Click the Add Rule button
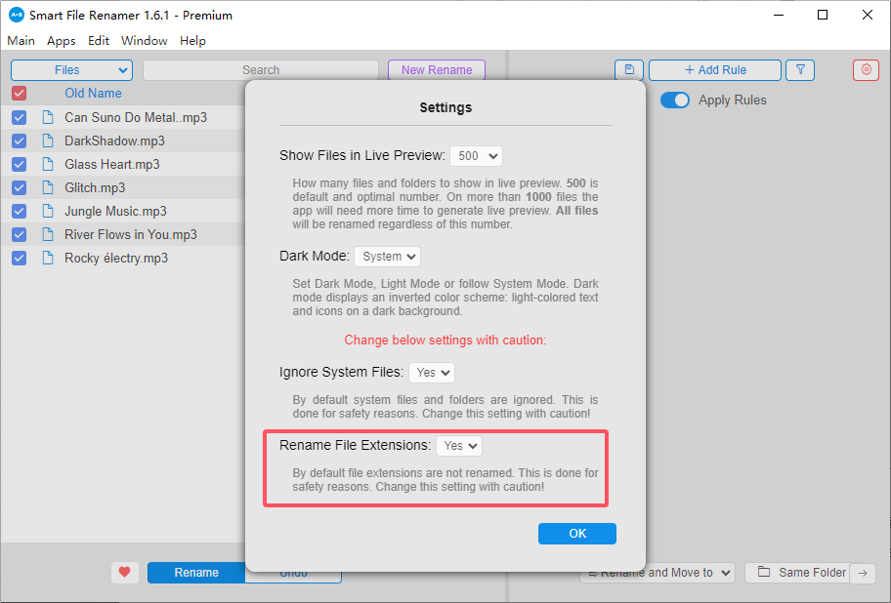 click(x=715, y=70)
